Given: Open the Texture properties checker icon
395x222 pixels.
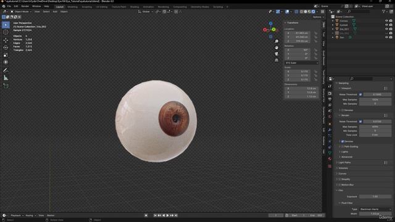Looking at the screenshot, I should pyautogui.click(x=330, y=166).
